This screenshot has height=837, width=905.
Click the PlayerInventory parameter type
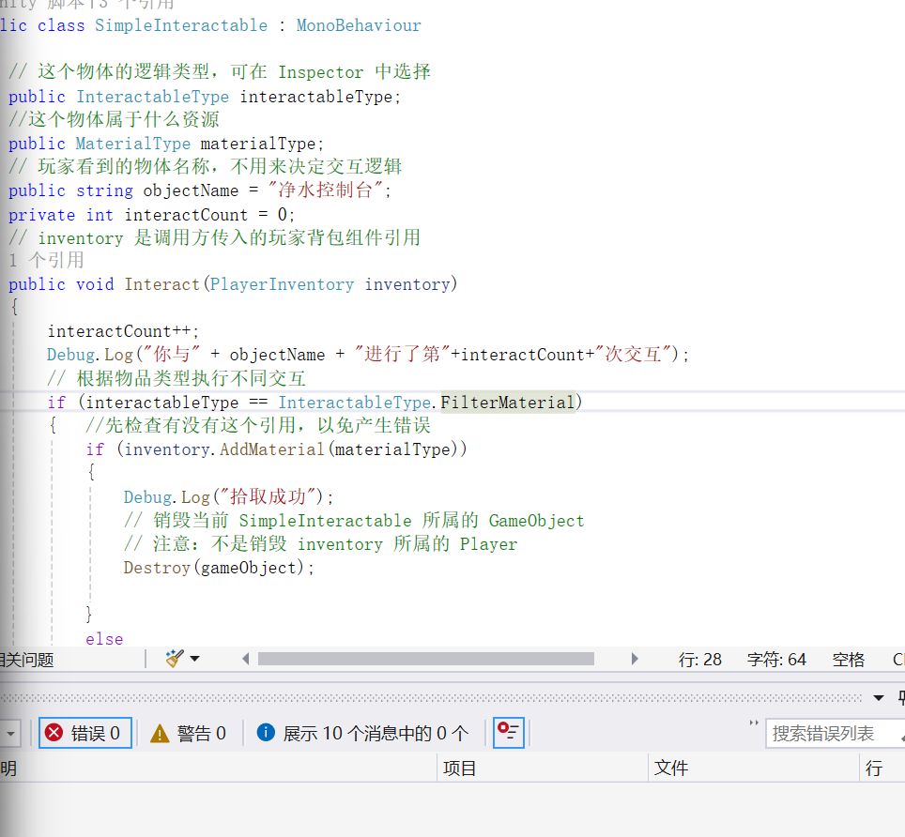tap(282, 283)
